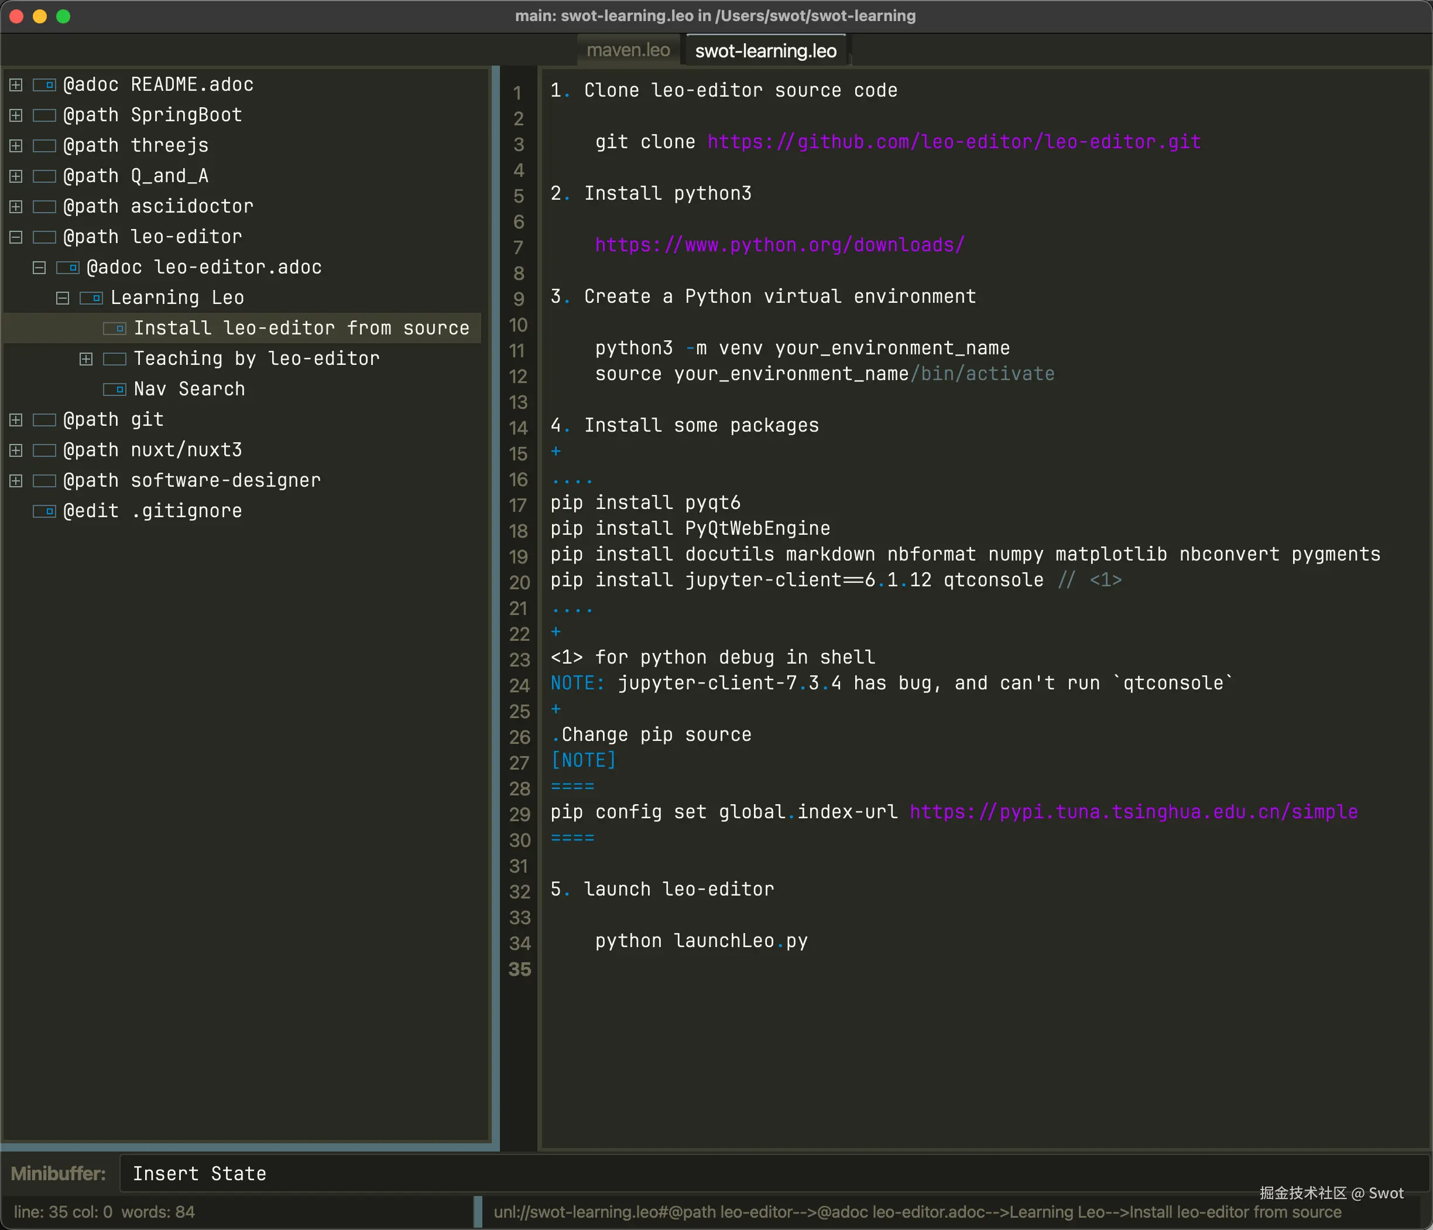This screenshot has height=1230, width=1433.
Task: Expand the Teaching by leo-editor node
Action: pyautogui.click(x=86, y=359)
